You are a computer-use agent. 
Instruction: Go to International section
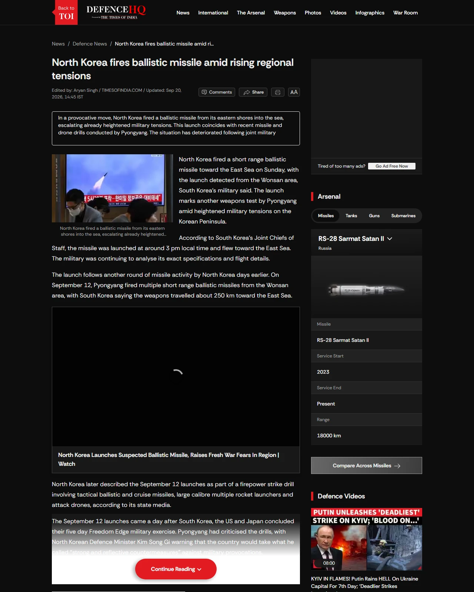click(x=213, y=13)
